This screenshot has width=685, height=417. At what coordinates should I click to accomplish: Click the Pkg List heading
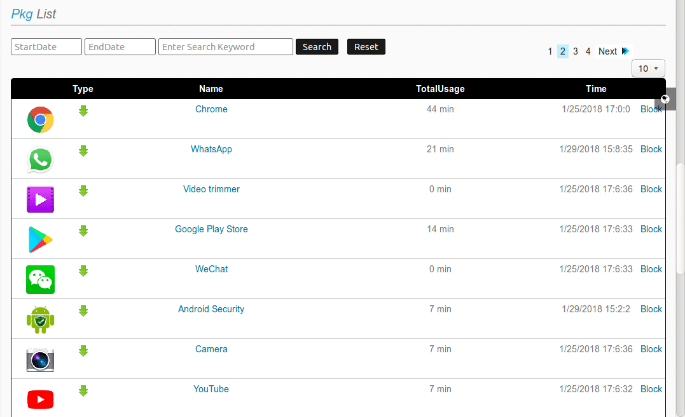tap(34, 14)
